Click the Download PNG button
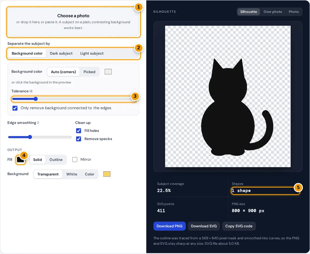The image size is (310, 254). [169, 226]
